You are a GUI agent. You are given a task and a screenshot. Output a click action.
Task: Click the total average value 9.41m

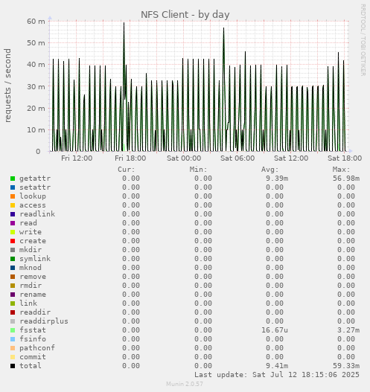click(277, 366)
